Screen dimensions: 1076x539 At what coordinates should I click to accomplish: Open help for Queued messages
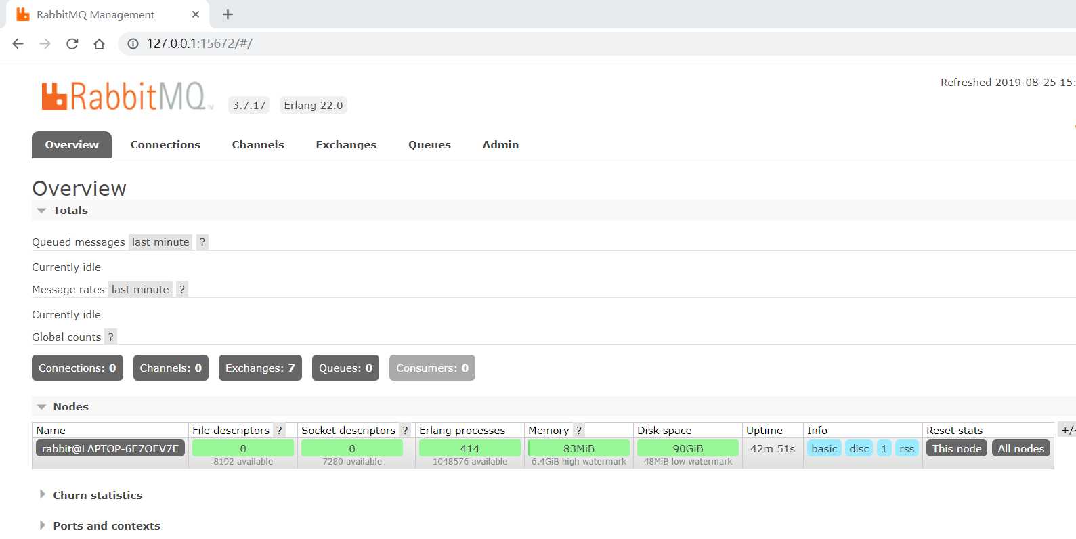tap(202, 242)
